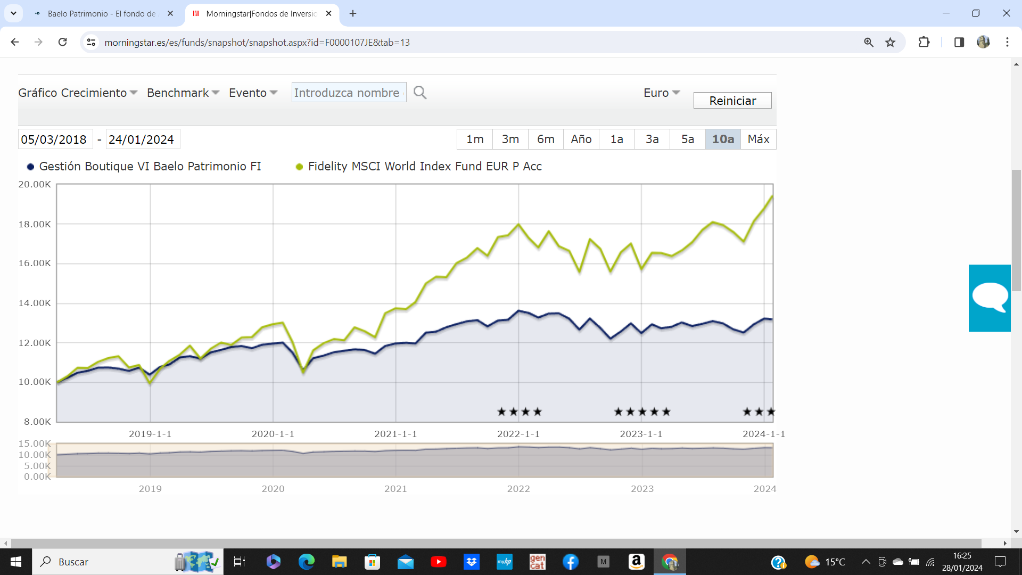Switch to the Baelo Patrimonio tab
This screenshot has width=1022, height=575.
click(101, 13)
